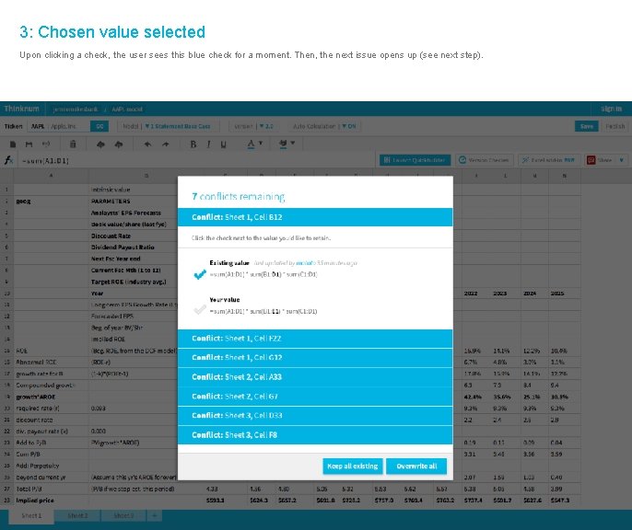Click the third faded icon beside save
This screenshot has width=632, height=530.
46,144
